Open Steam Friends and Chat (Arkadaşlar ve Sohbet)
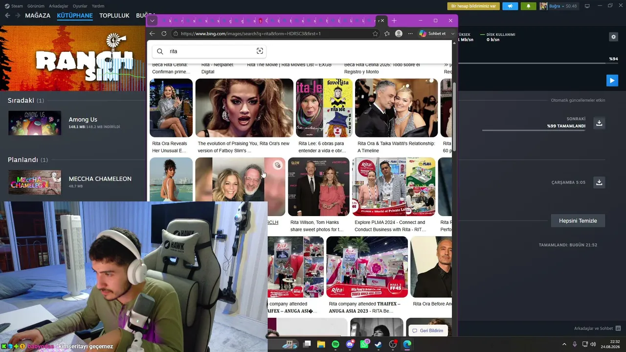 597,329
